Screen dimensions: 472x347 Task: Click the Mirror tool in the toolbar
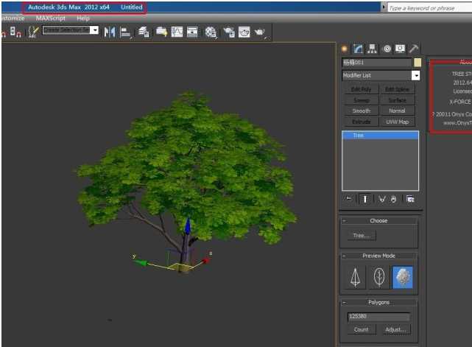click(x=110, y=32)
